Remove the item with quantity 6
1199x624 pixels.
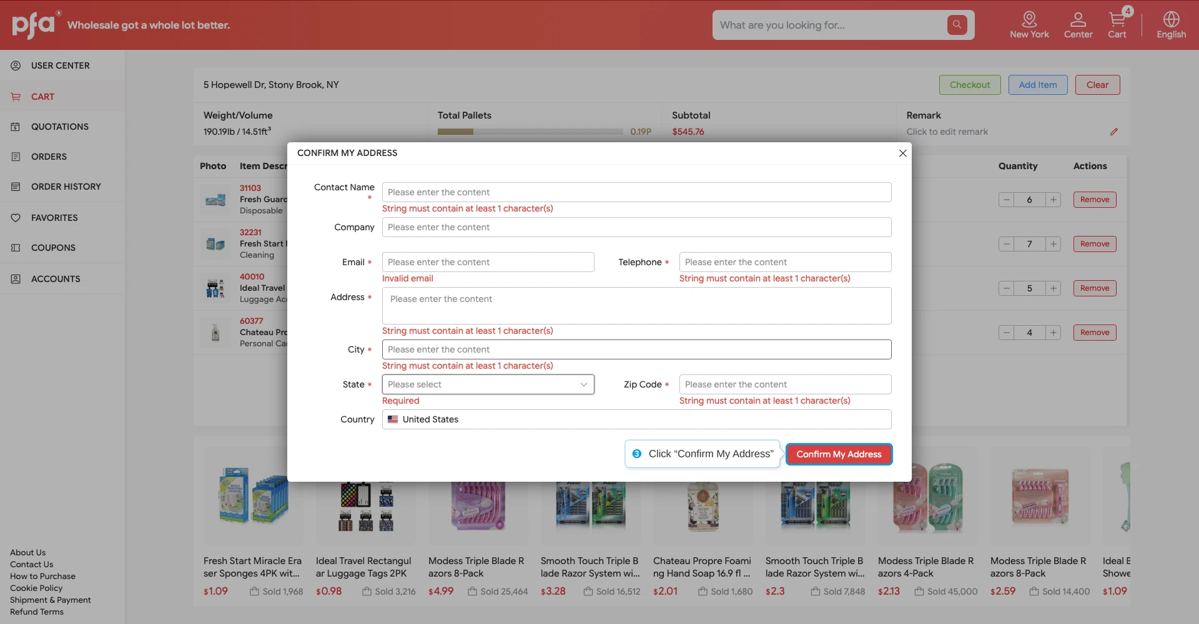click(1095, 200)
